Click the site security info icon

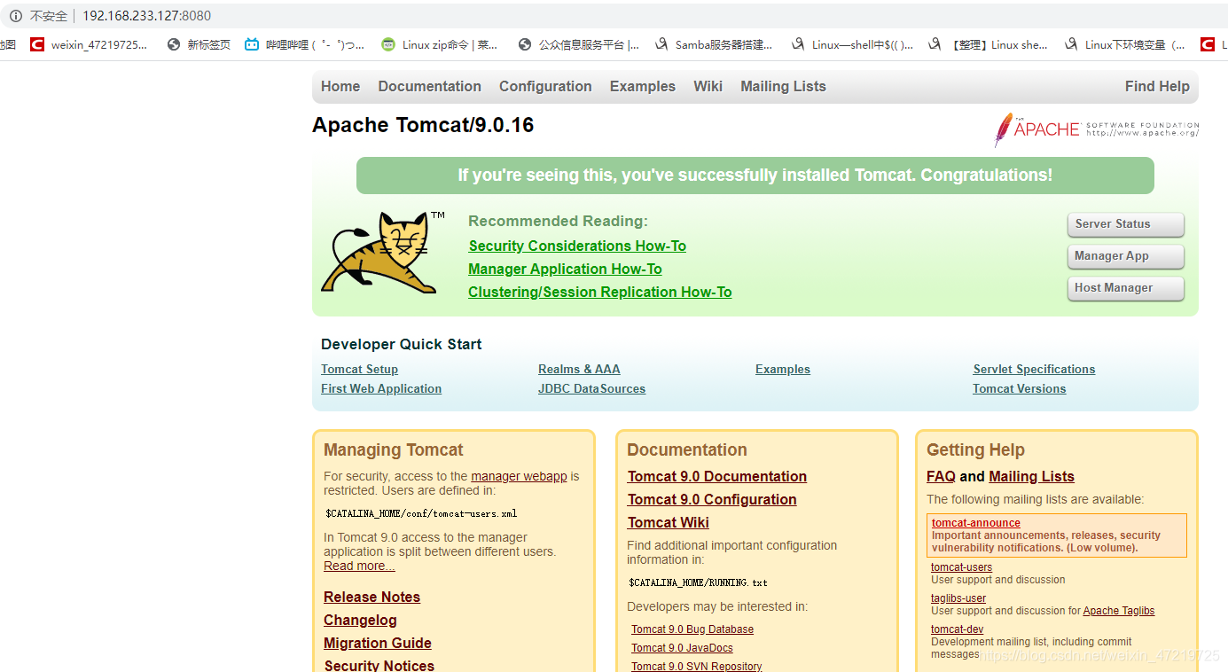tap(16, 16)
